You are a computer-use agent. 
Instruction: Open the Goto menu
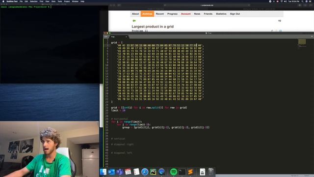(x=53, y=1)
